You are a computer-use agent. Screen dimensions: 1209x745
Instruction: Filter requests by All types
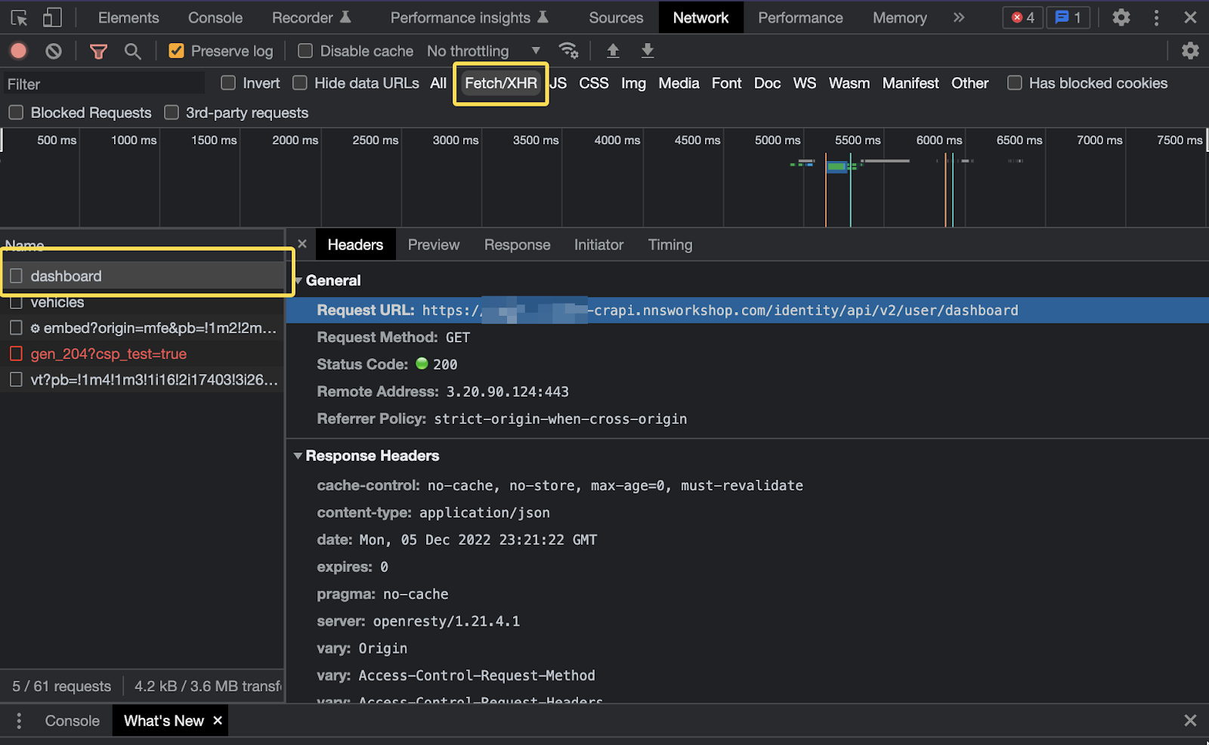(438, 83)
